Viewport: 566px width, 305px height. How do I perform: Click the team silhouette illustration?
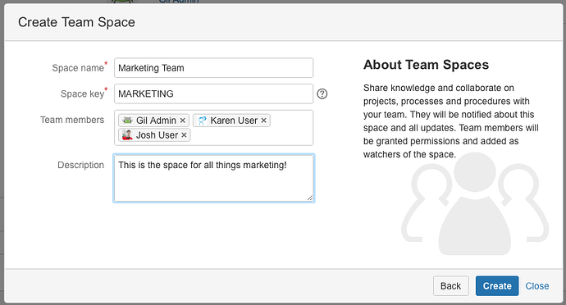(x=475, y=204)
